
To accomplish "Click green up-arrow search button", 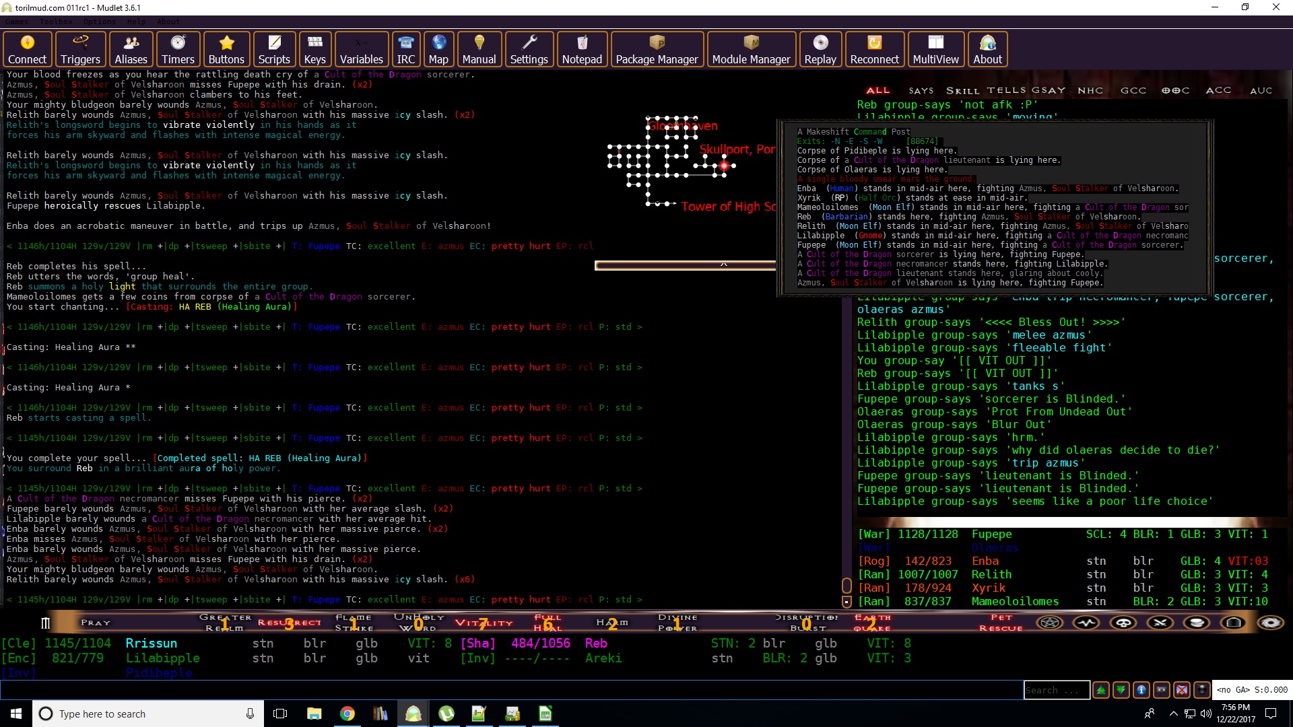I will click(1101, 690).
